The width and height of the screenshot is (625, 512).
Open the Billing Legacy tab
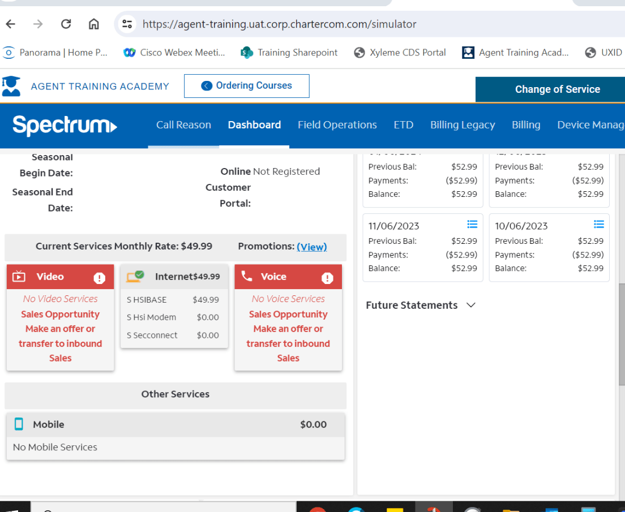click(x=462, y=125)
